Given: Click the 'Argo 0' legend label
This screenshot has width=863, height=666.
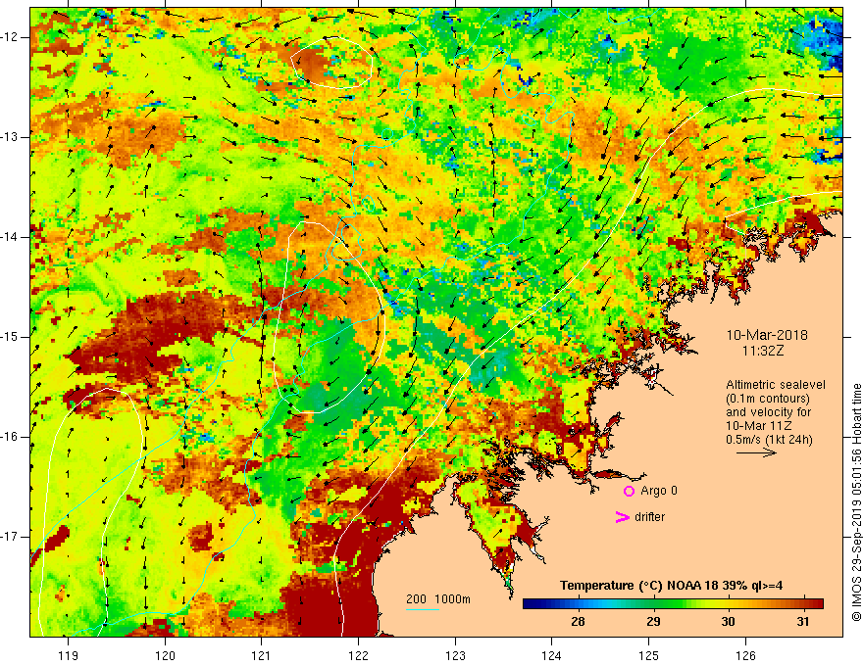Looking at the screenshot, I should pyautogui.click(x=659, y=490).
